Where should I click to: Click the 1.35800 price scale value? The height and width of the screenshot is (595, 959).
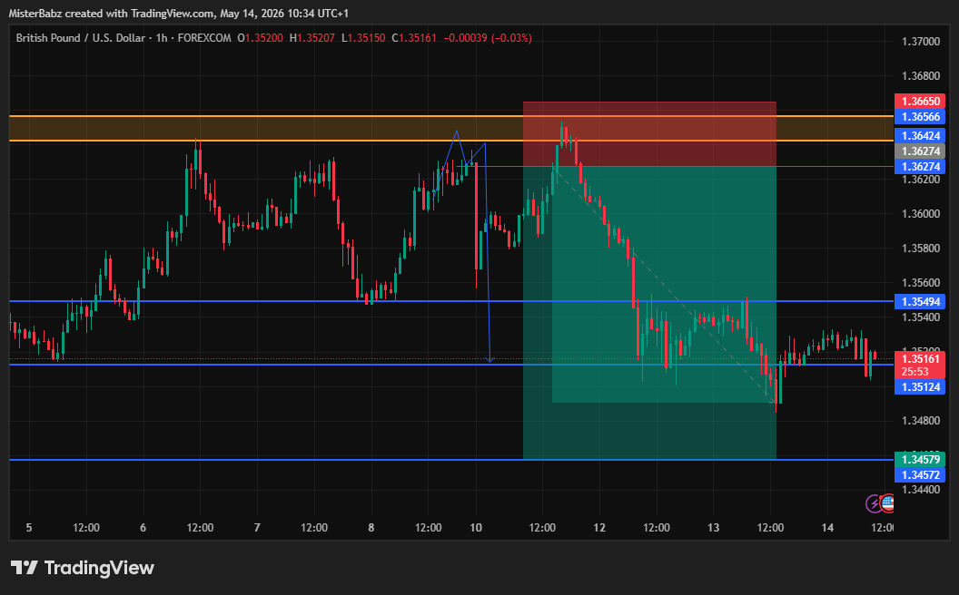(921, 249)
